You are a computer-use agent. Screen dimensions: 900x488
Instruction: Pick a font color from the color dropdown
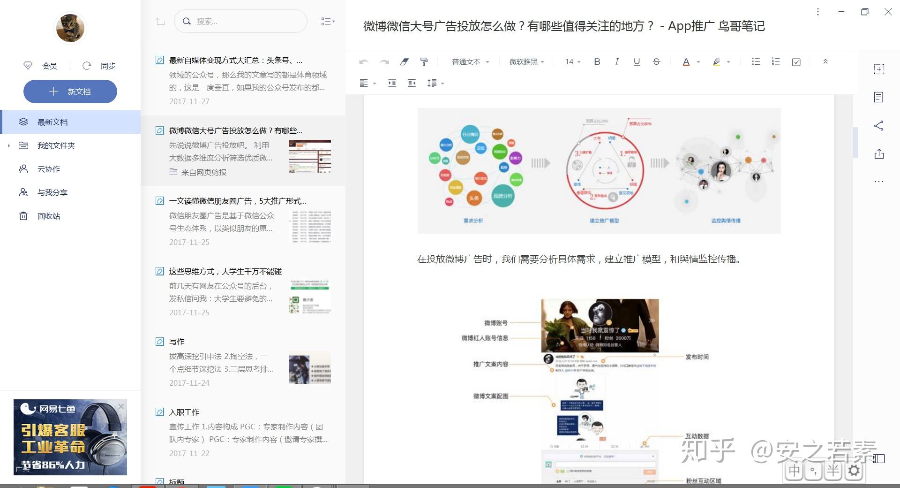[689, 61]
